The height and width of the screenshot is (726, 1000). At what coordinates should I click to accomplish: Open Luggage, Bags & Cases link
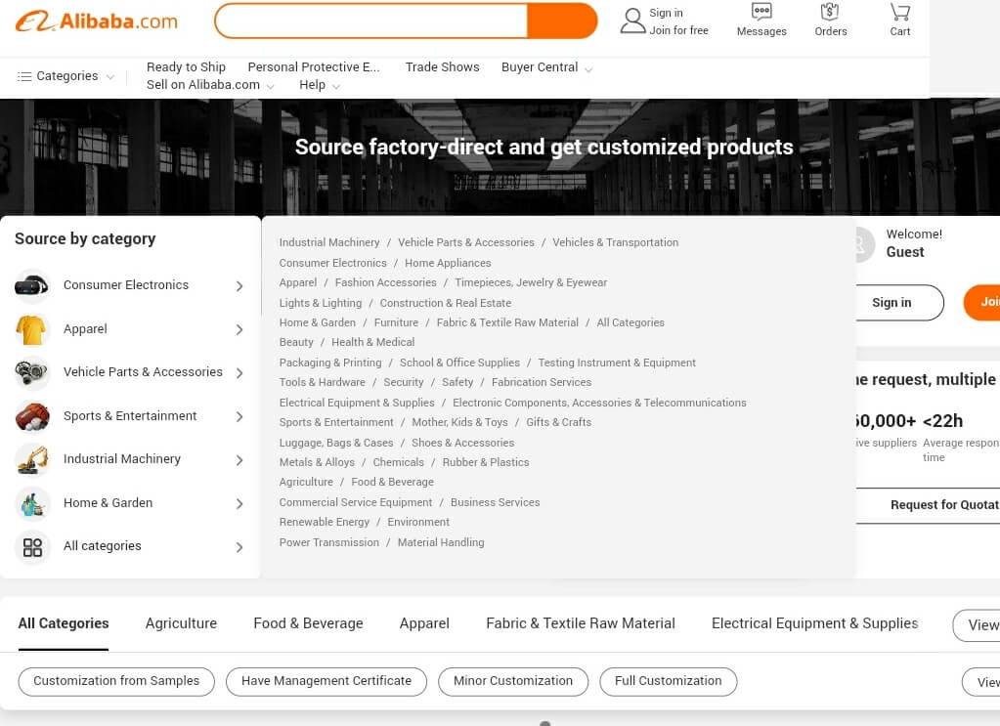(x=336, y=443)
